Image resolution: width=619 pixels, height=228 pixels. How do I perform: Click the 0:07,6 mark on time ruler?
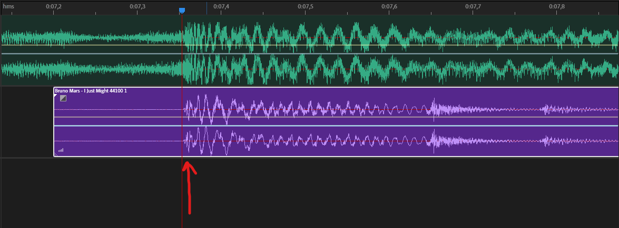pos(389,6)
